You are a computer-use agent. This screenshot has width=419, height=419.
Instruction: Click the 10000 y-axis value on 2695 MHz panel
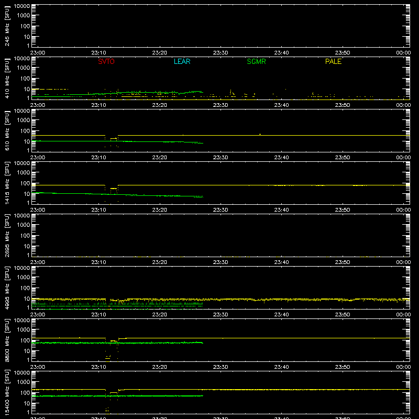(x=22, y=216)
